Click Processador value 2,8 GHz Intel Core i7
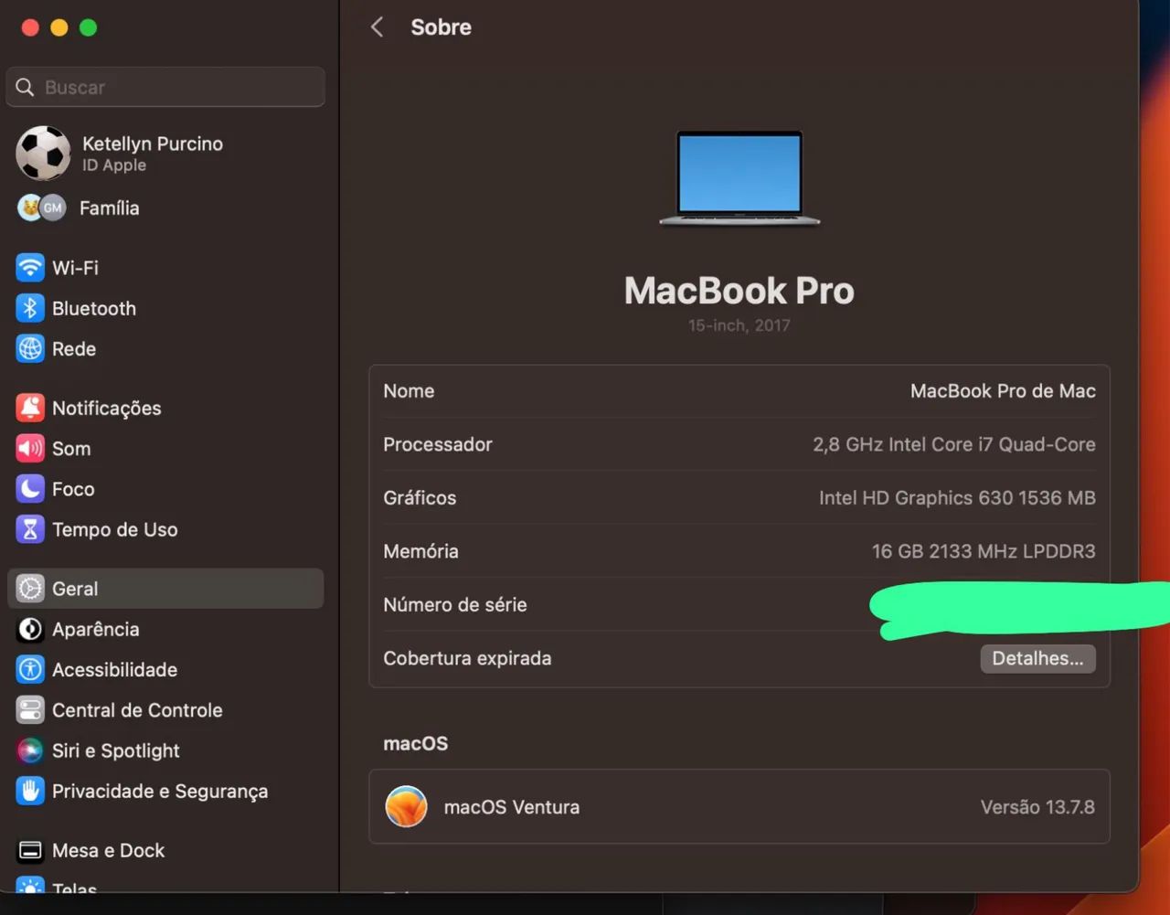Image resolution: width=1170 pixels, height=915 pixels. pos(954,444)
